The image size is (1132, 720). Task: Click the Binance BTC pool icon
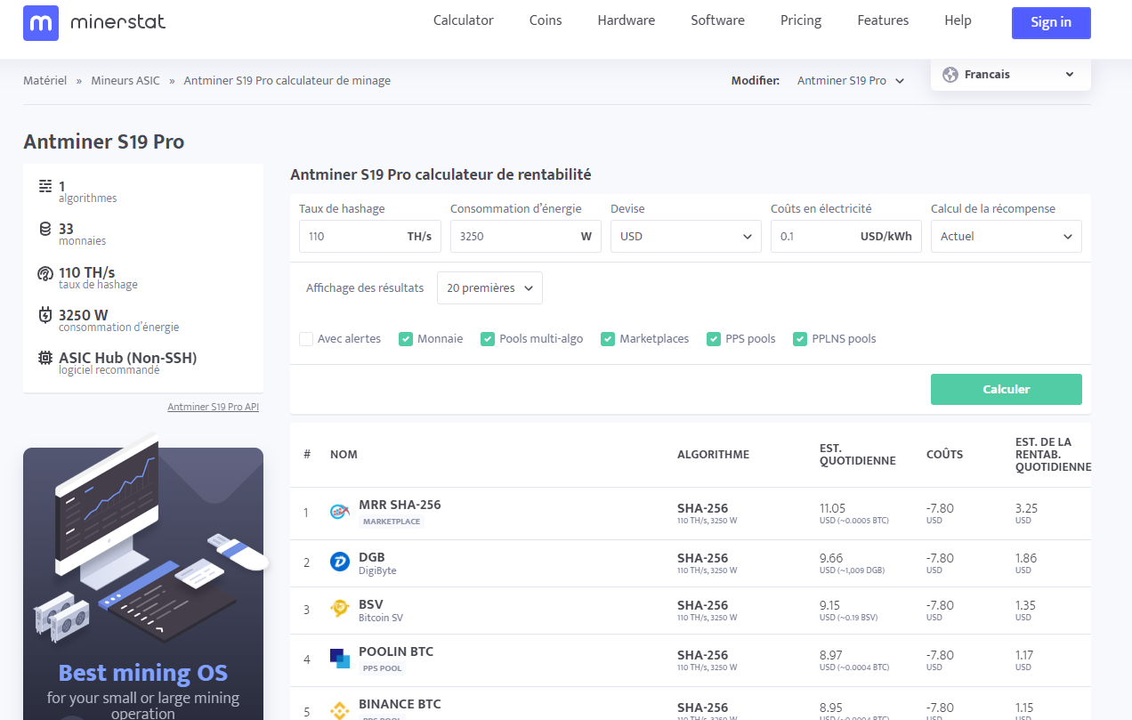click(x=340, y=710)
